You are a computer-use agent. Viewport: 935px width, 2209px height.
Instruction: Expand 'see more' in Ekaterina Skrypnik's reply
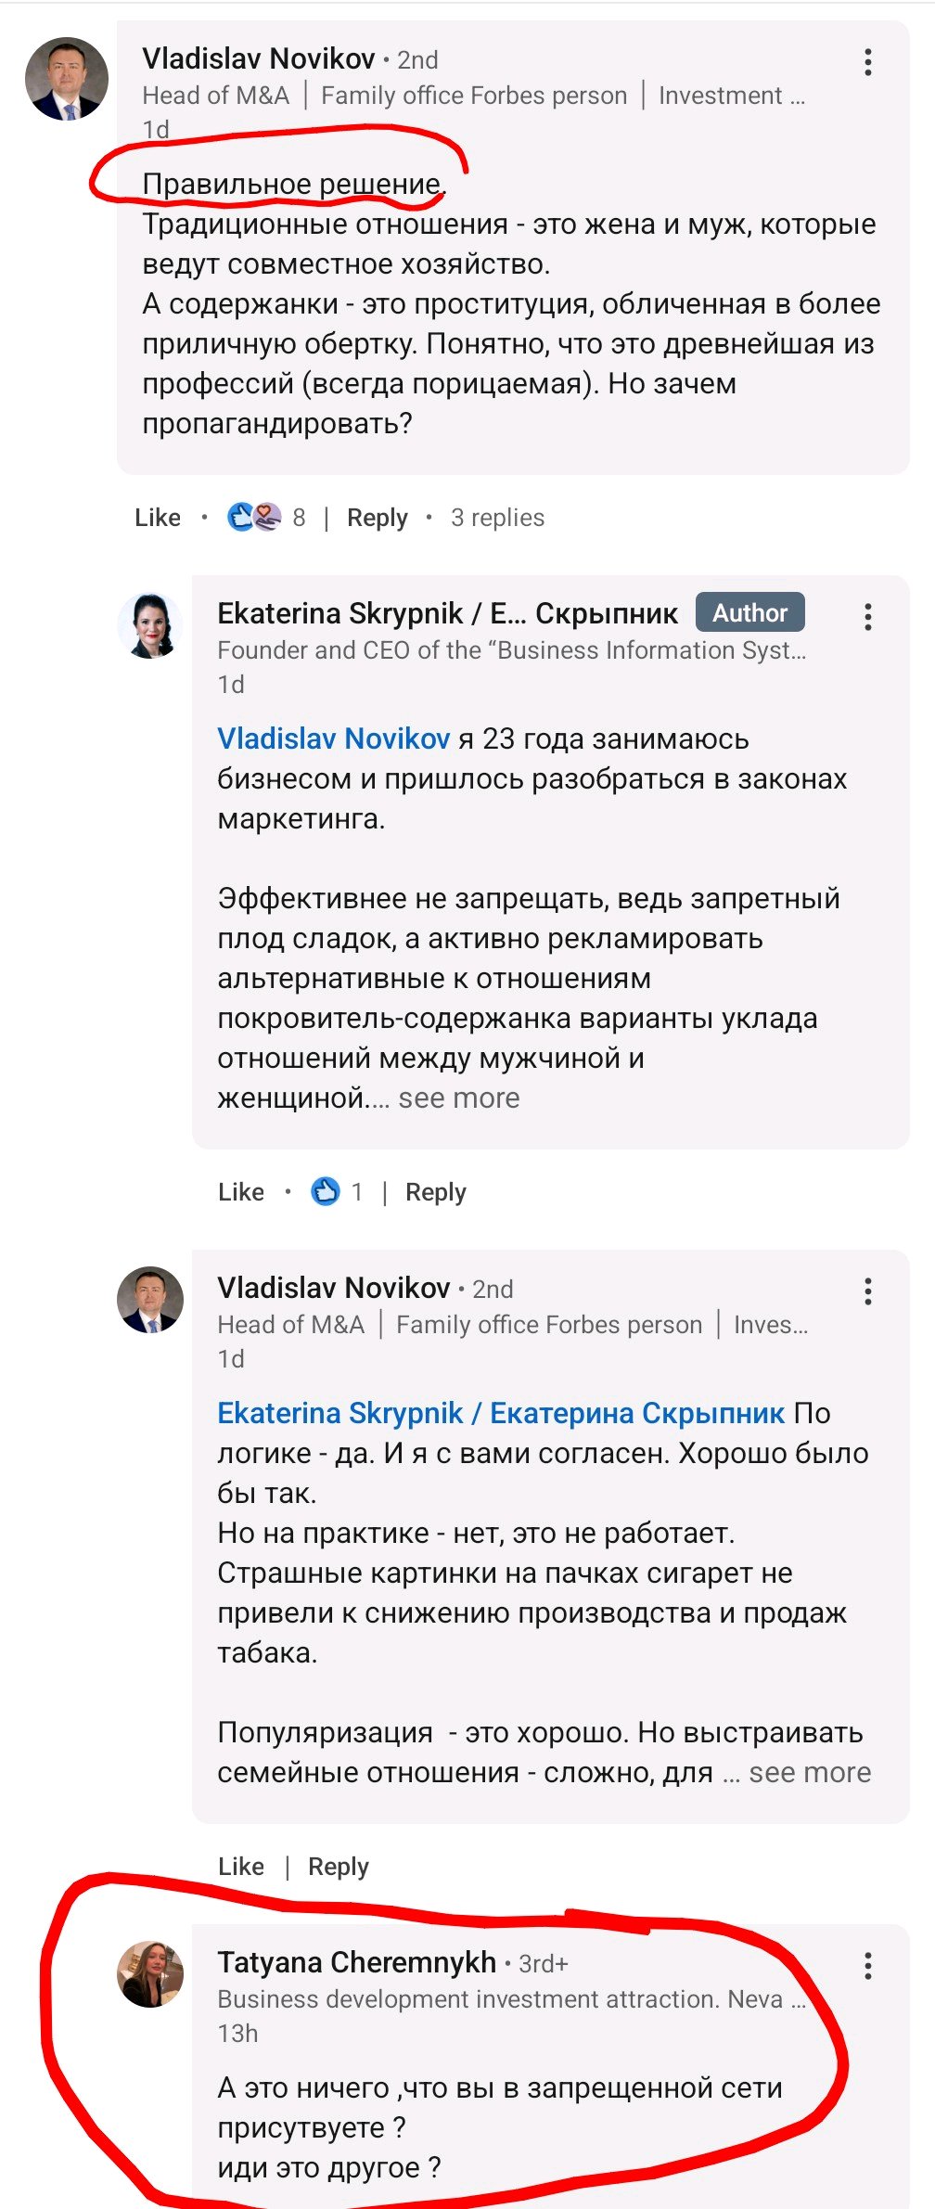(x=458, y=1098)
